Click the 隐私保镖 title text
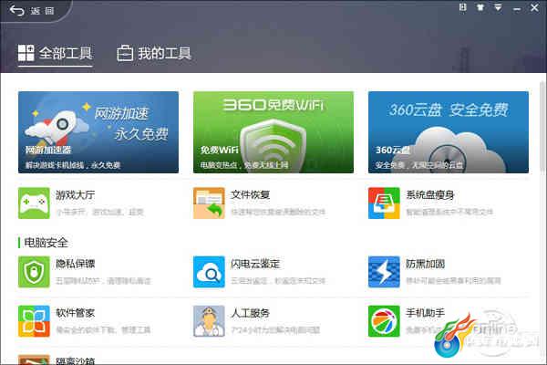 click(x=76, y=264)
